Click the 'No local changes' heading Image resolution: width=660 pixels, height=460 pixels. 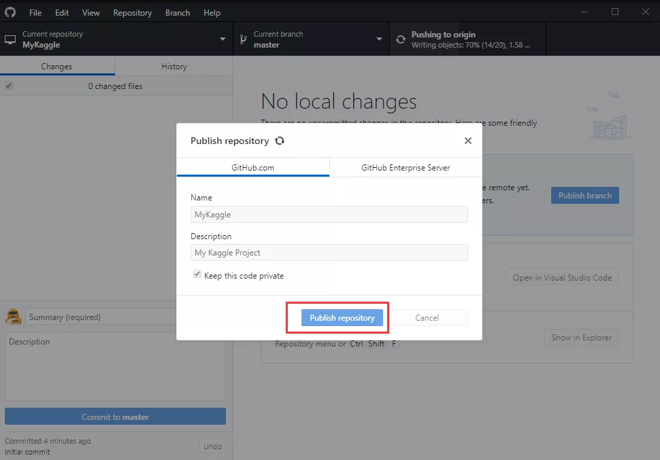pos(338,101)
